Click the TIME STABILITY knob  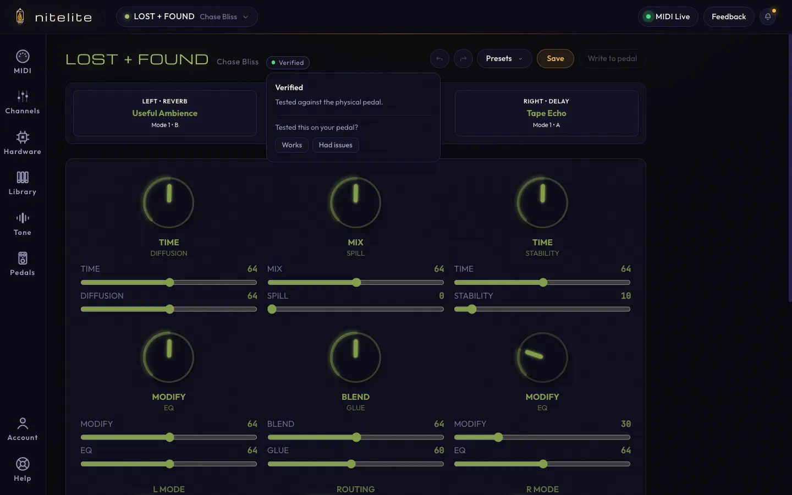click(x=542, y=202)
